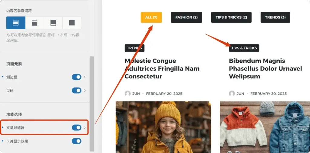Toggle the 侧边栏 sidebar switch
310x153 pixels.
tap(77, 77)
